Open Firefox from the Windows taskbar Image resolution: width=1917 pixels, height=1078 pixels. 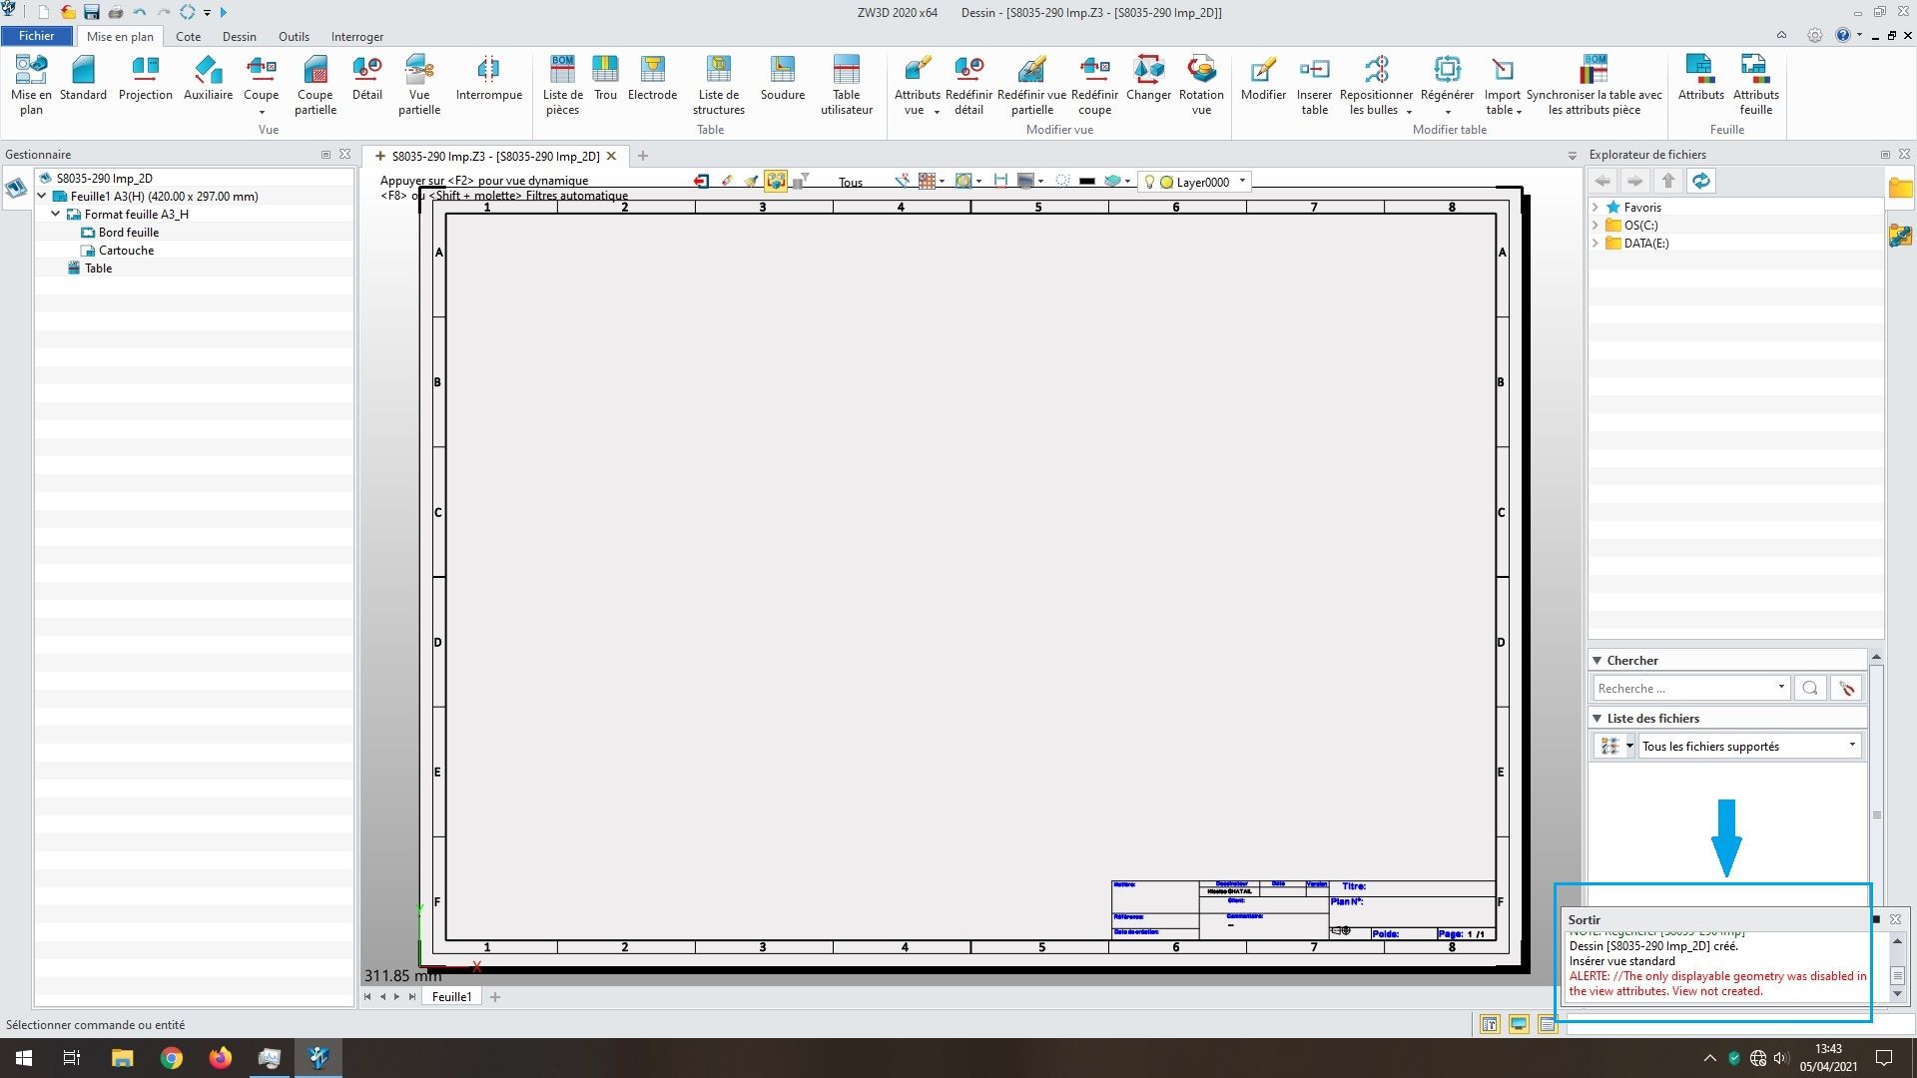pos(220,1058)
